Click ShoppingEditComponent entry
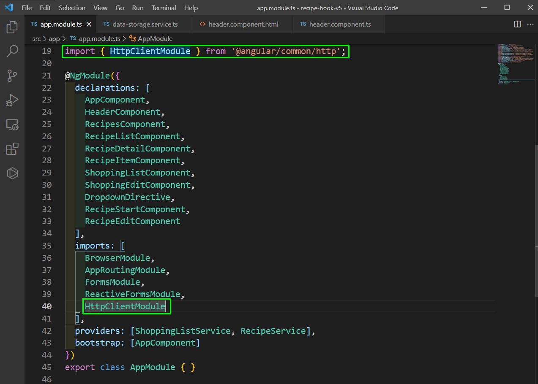 coord(138,185)
